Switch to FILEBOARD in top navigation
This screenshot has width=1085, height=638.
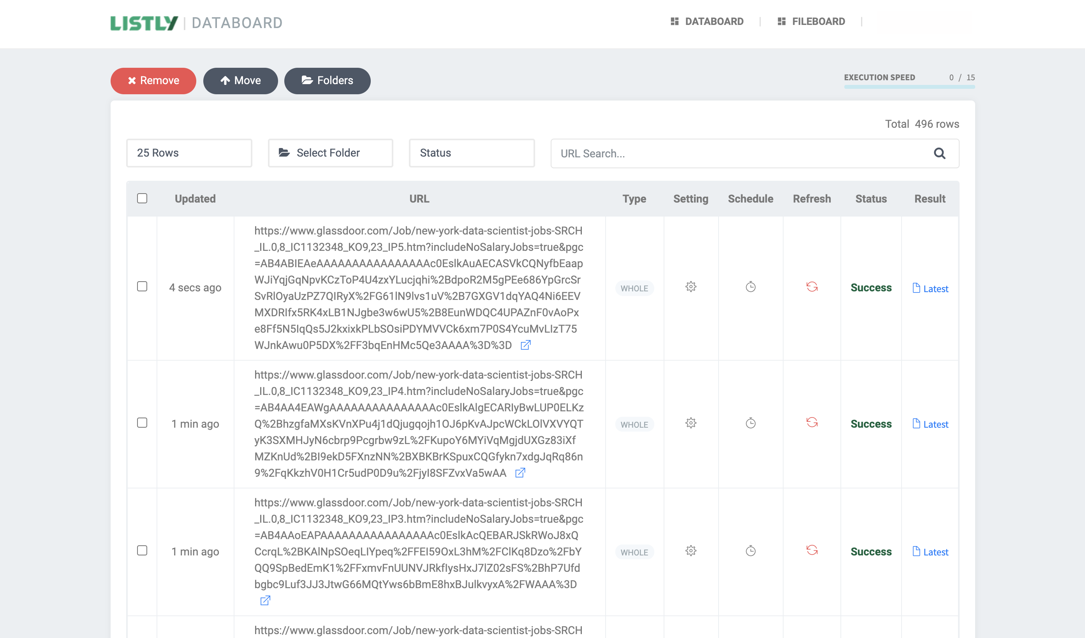click(x=811, y=21)
